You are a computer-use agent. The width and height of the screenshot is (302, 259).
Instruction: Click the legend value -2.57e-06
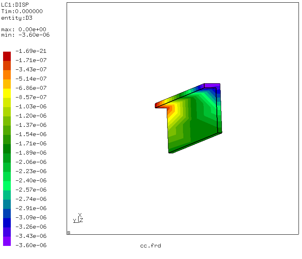(x=31, y=190)
